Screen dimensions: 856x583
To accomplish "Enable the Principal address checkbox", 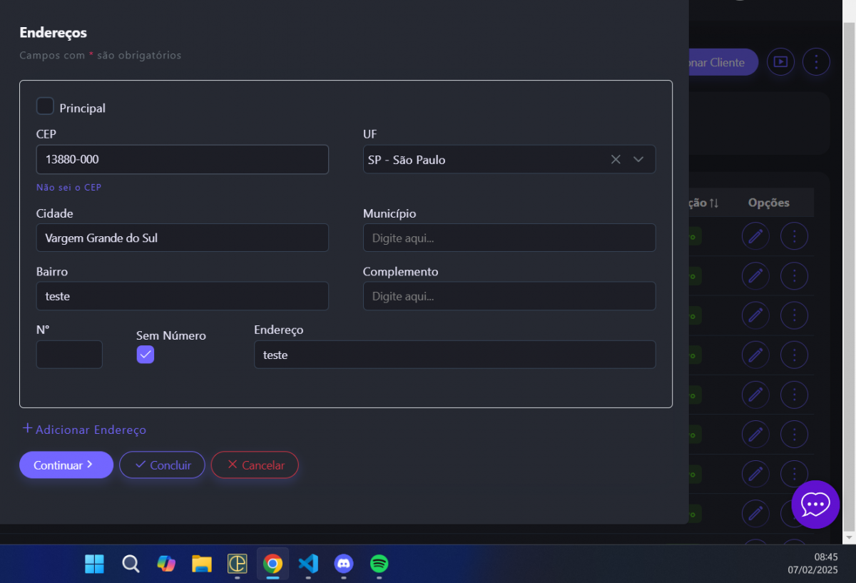I will click(45, 106).
